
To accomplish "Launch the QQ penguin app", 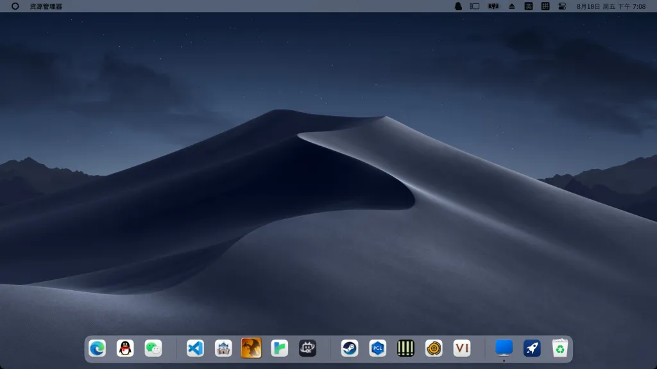I will [x=125, y=348].
